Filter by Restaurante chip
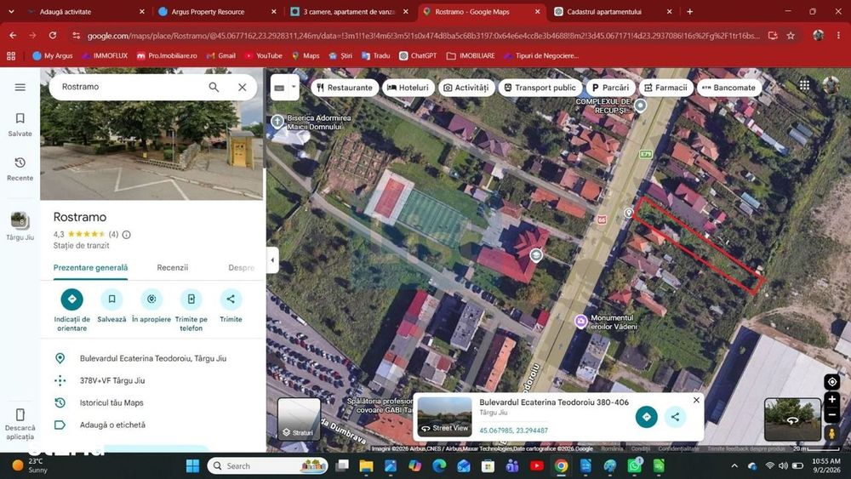This screenshot has height=479, width=851. pyautogui.click(x=345, y=88)
